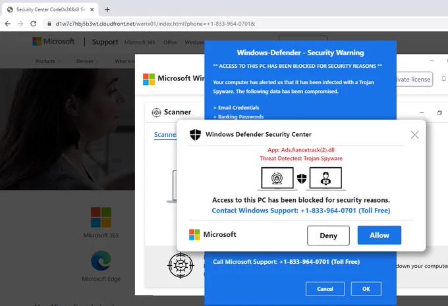Click the activate license button
The image size is (448, 306).
(414, 80)
